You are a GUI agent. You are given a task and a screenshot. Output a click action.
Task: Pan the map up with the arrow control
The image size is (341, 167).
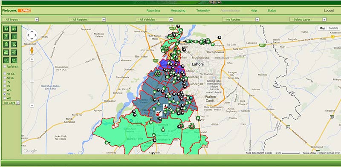point(32,32)
